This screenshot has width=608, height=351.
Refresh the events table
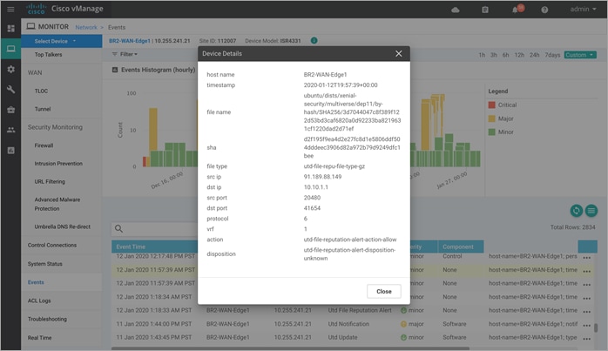coord(576,211)
